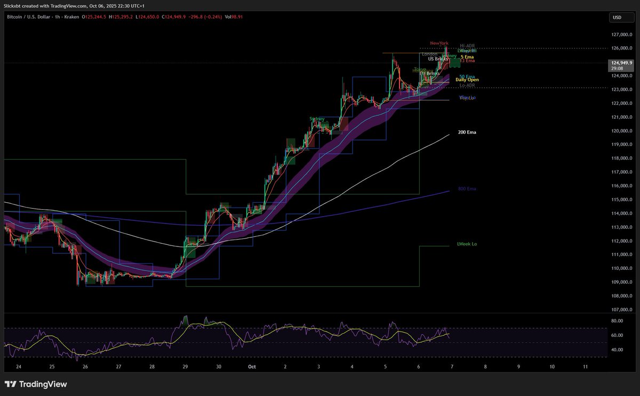Click the Daily Open label
This screenshot has width=640, height=396.
467,80
